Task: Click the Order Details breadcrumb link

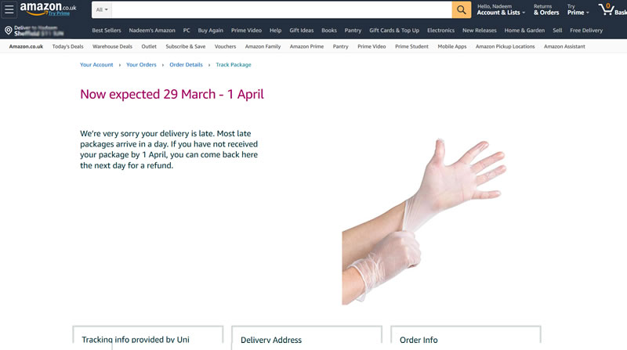Action: click(x=186, y=65)
